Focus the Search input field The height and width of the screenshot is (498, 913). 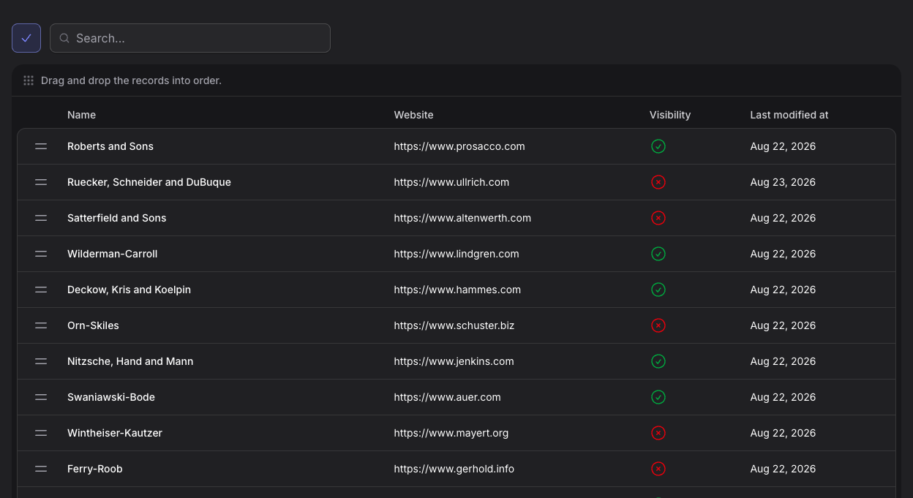coord(190,38)
